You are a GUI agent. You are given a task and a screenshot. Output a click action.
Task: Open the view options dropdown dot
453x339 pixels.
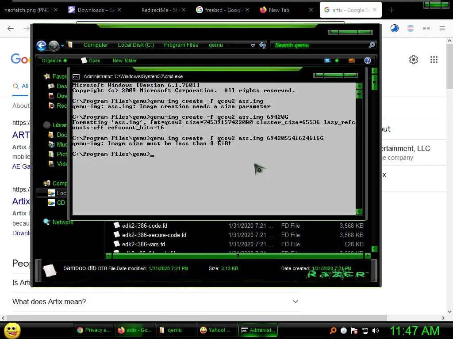337,60
